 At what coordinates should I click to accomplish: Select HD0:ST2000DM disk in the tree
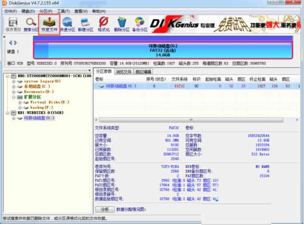pos(54,76)
